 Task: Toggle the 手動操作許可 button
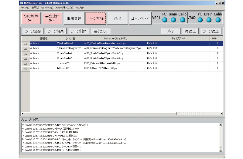pos(52,18)
